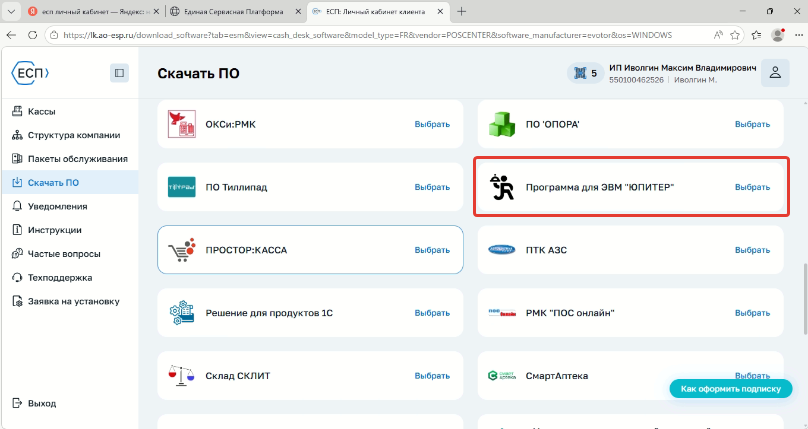Image resolution: width=808 pixels, height=429 pixels.
Task: Open the Инструкции page
Action: coord(69,230)
